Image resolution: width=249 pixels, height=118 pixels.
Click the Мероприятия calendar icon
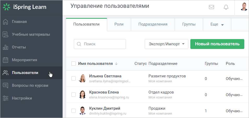coord(5,60)
